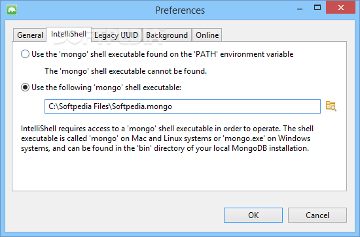Click the Preferences title bar text
The width and height of the screenshot is (360, 237).
[x=180, y=10]
